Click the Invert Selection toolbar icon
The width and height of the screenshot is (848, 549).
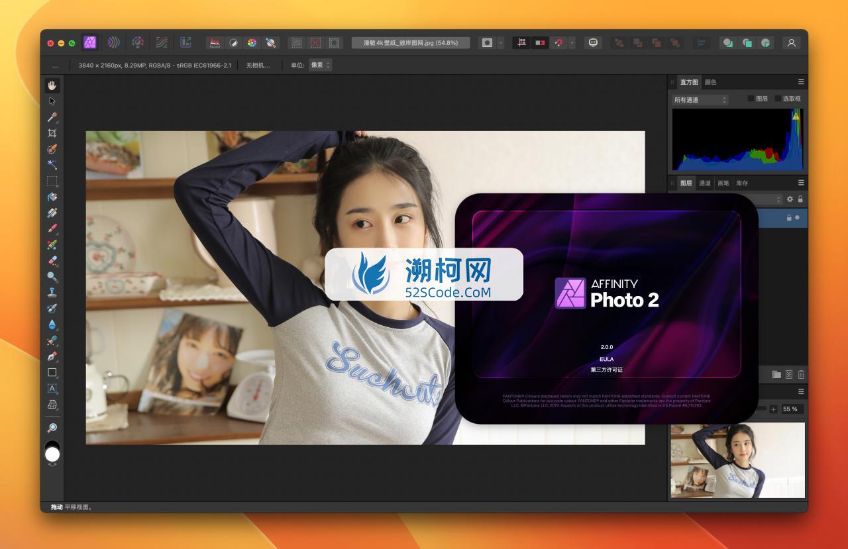(x=334, y=42)
